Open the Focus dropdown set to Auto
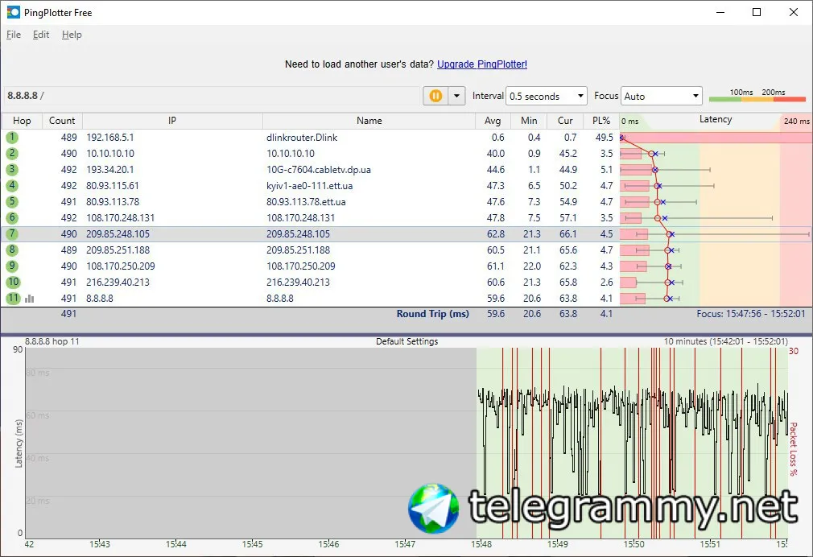 pos(661,96)
